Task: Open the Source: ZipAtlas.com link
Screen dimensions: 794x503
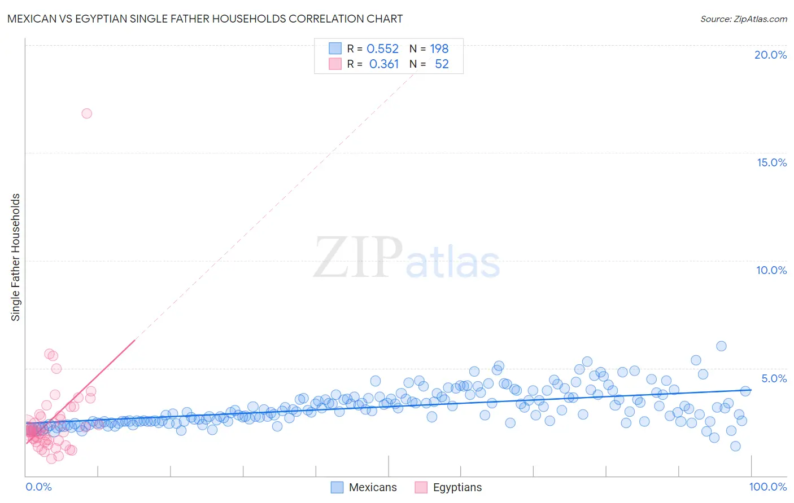Action: [x=743, y=19]
